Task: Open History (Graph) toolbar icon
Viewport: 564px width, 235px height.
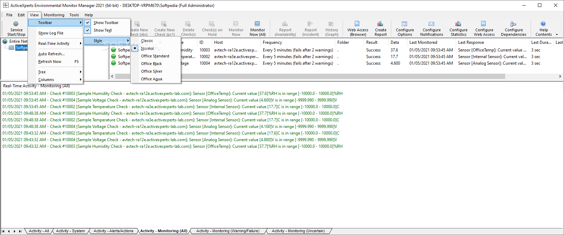Action: [331, 24]
